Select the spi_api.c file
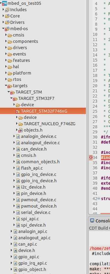 [x=30, y=218]
